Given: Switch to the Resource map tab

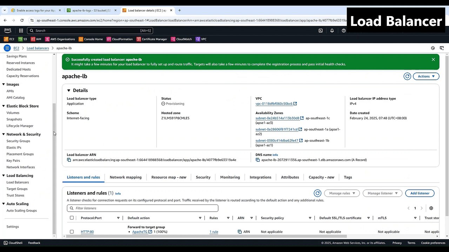Looking at the screenshot, I should pyautogui.click(x=169, y=177).
